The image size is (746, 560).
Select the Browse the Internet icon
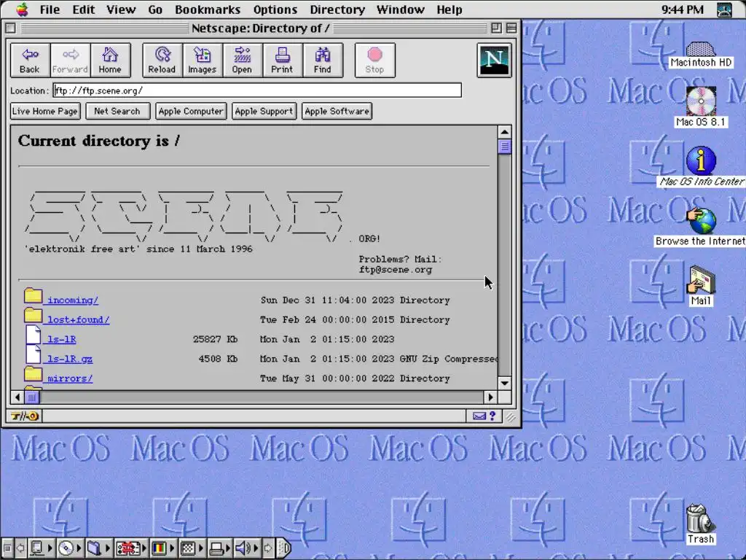point(701,227)
